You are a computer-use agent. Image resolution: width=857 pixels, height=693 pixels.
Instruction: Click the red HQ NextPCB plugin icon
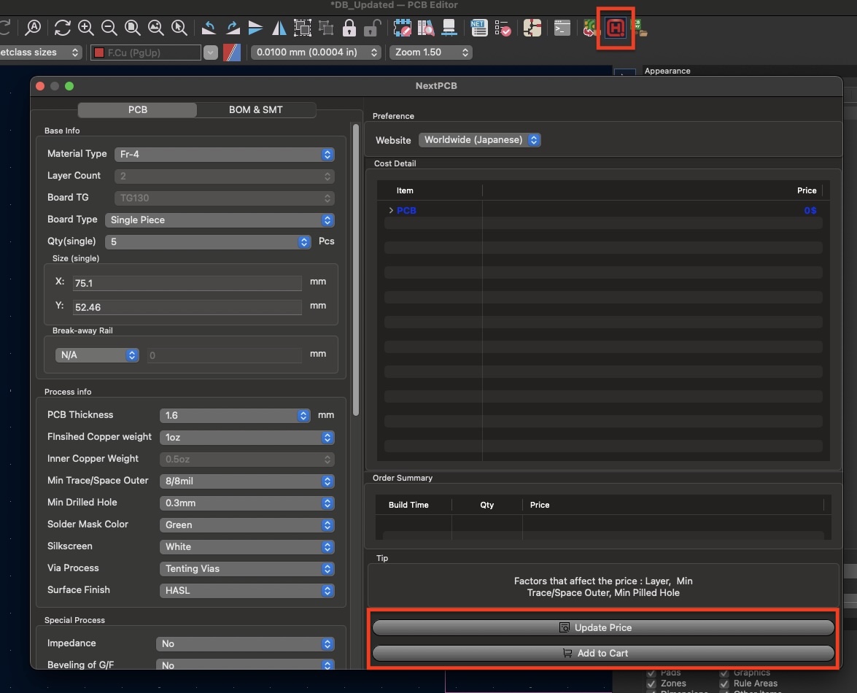point(616,27)
